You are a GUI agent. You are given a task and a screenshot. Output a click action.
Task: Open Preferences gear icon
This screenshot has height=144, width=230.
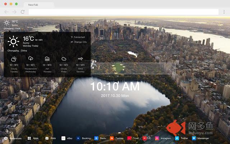click(6, 138)
